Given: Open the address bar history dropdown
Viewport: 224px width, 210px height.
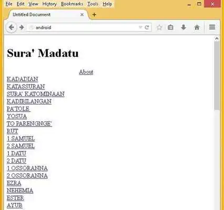Looking at the screenshot, I should pyautogui.click(x=140, y=27).
